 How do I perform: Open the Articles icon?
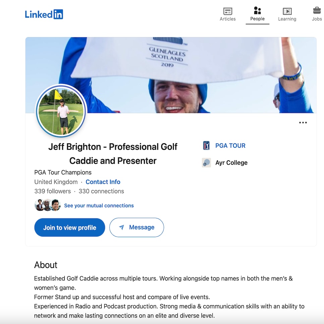(x=227, y=11)
